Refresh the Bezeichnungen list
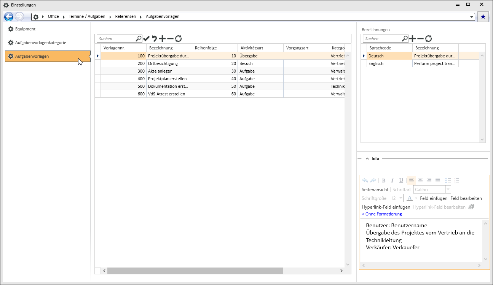 tap(428, 38)
